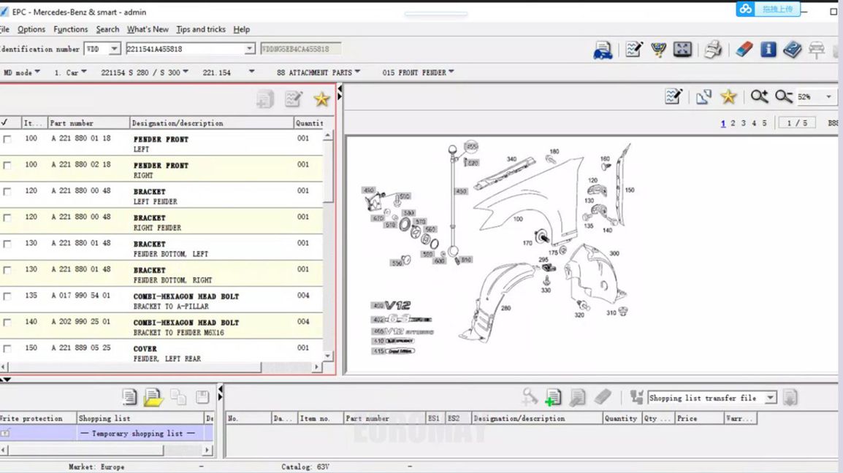Zoom in on the illustration

(x=759, y=97)
